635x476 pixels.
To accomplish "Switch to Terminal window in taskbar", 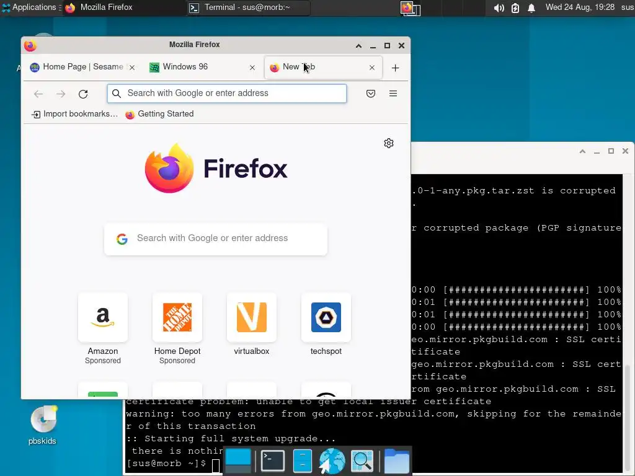I will (248, 7).
